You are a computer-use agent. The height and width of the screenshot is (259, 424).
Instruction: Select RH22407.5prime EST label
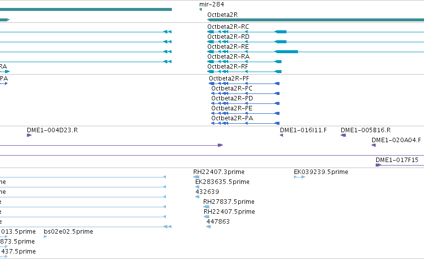tap(229, 212)
